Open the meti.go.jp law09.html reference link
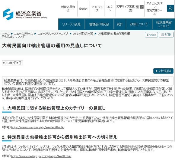 click(x=41, y=156)
